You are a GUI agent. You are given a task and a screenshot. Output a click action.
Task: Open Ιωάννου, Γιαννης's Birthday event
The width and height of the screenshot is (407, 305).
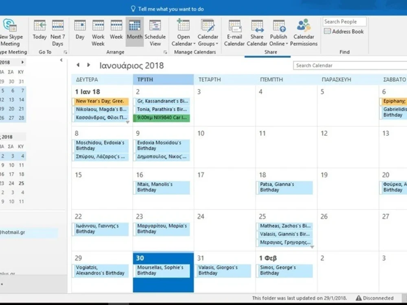100,229
